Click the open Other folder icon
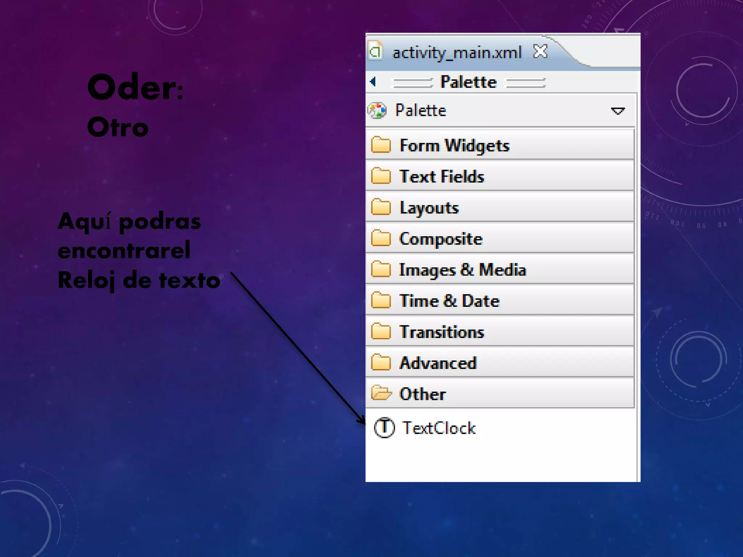 click(x=381, y=393)
